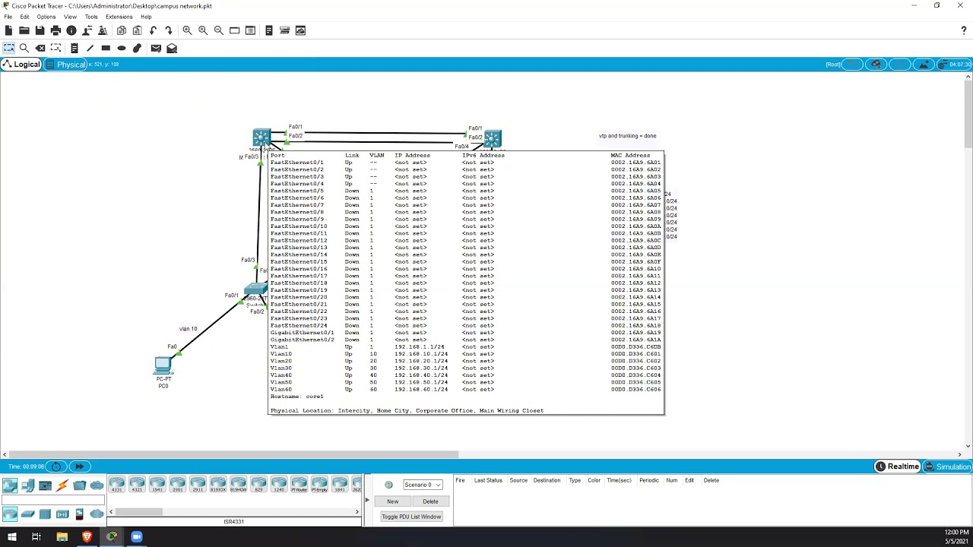Zoom out of the workspace

[219, 30]
